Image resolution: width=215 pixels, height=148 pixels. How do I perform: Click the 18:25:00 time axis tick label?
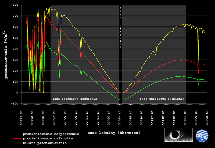tap(163, 118)
